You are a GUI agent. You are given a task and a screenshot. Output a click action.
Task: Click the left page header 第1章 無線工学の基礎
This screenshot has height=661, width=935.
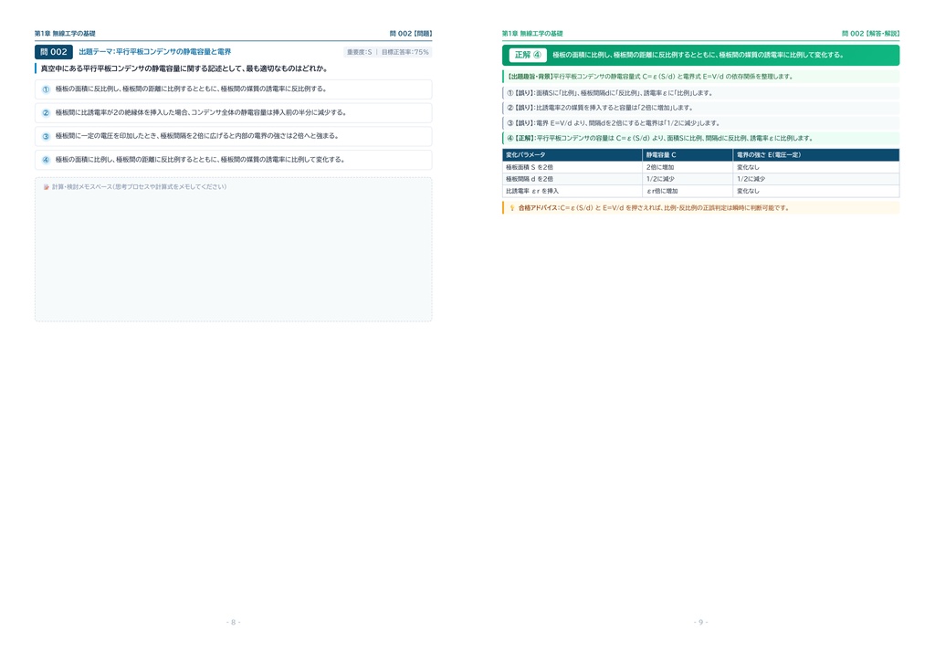pos(65,34)
